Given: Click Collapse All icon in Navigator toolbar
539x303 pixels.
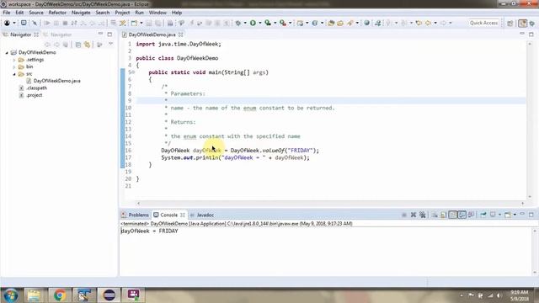Looking at the screenshot, I should 78,45.
